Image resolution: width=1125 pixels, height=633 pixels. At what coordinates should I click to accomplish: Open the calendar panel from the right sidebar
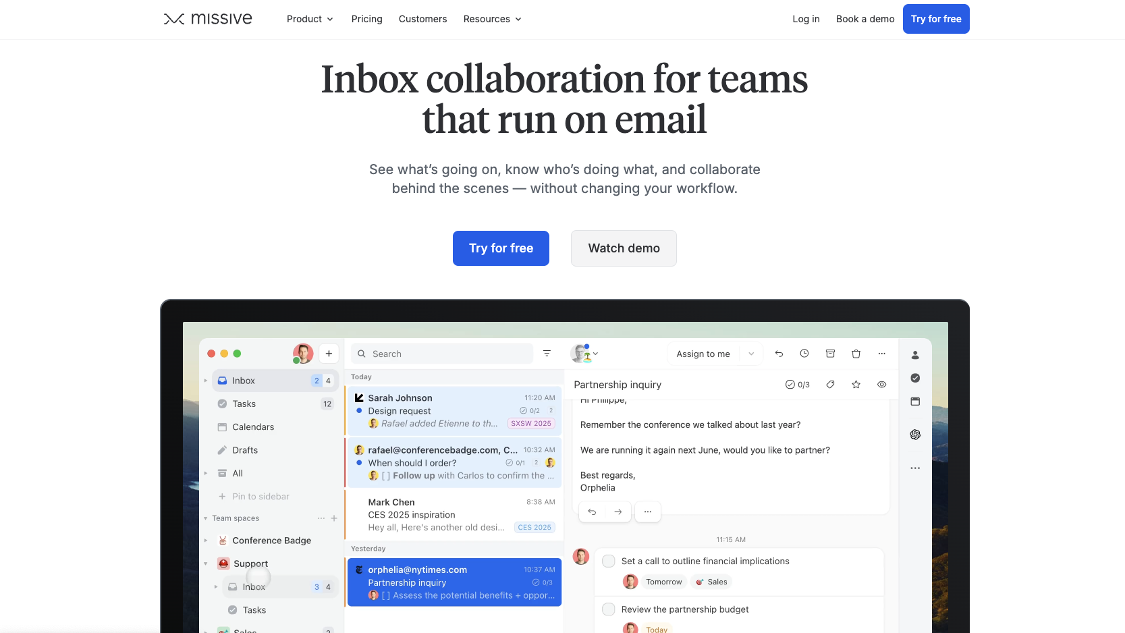click(x=915, y=401)
